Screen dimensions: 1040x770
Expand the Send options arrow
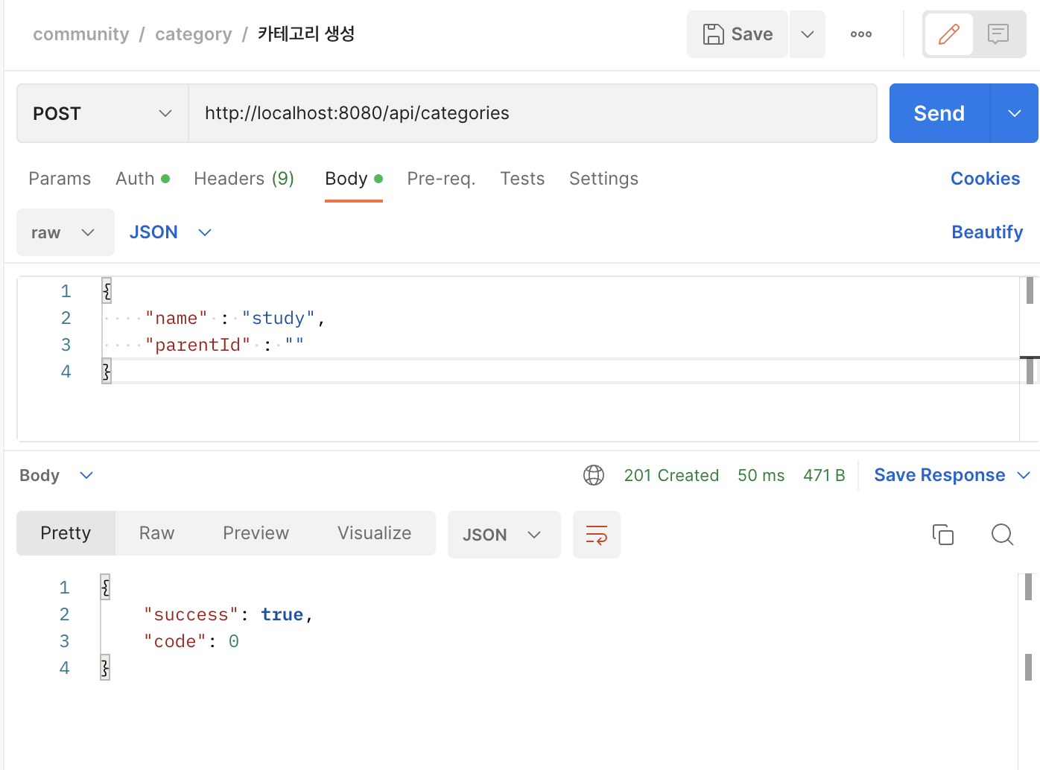tap(1014, 113)
